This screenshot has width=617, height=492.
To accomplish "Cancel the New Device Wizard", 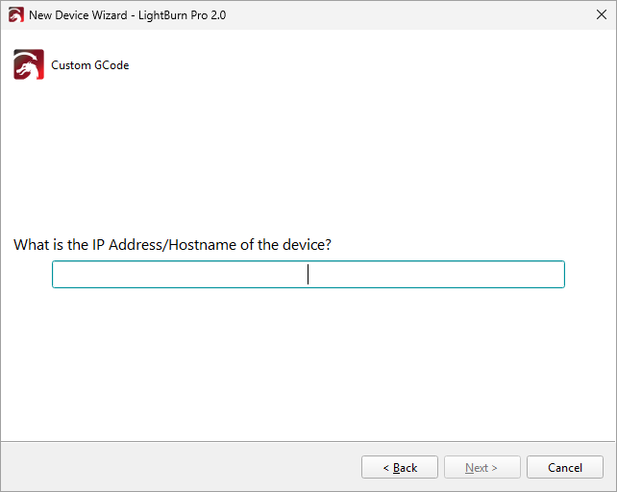I will pos(565,468).
